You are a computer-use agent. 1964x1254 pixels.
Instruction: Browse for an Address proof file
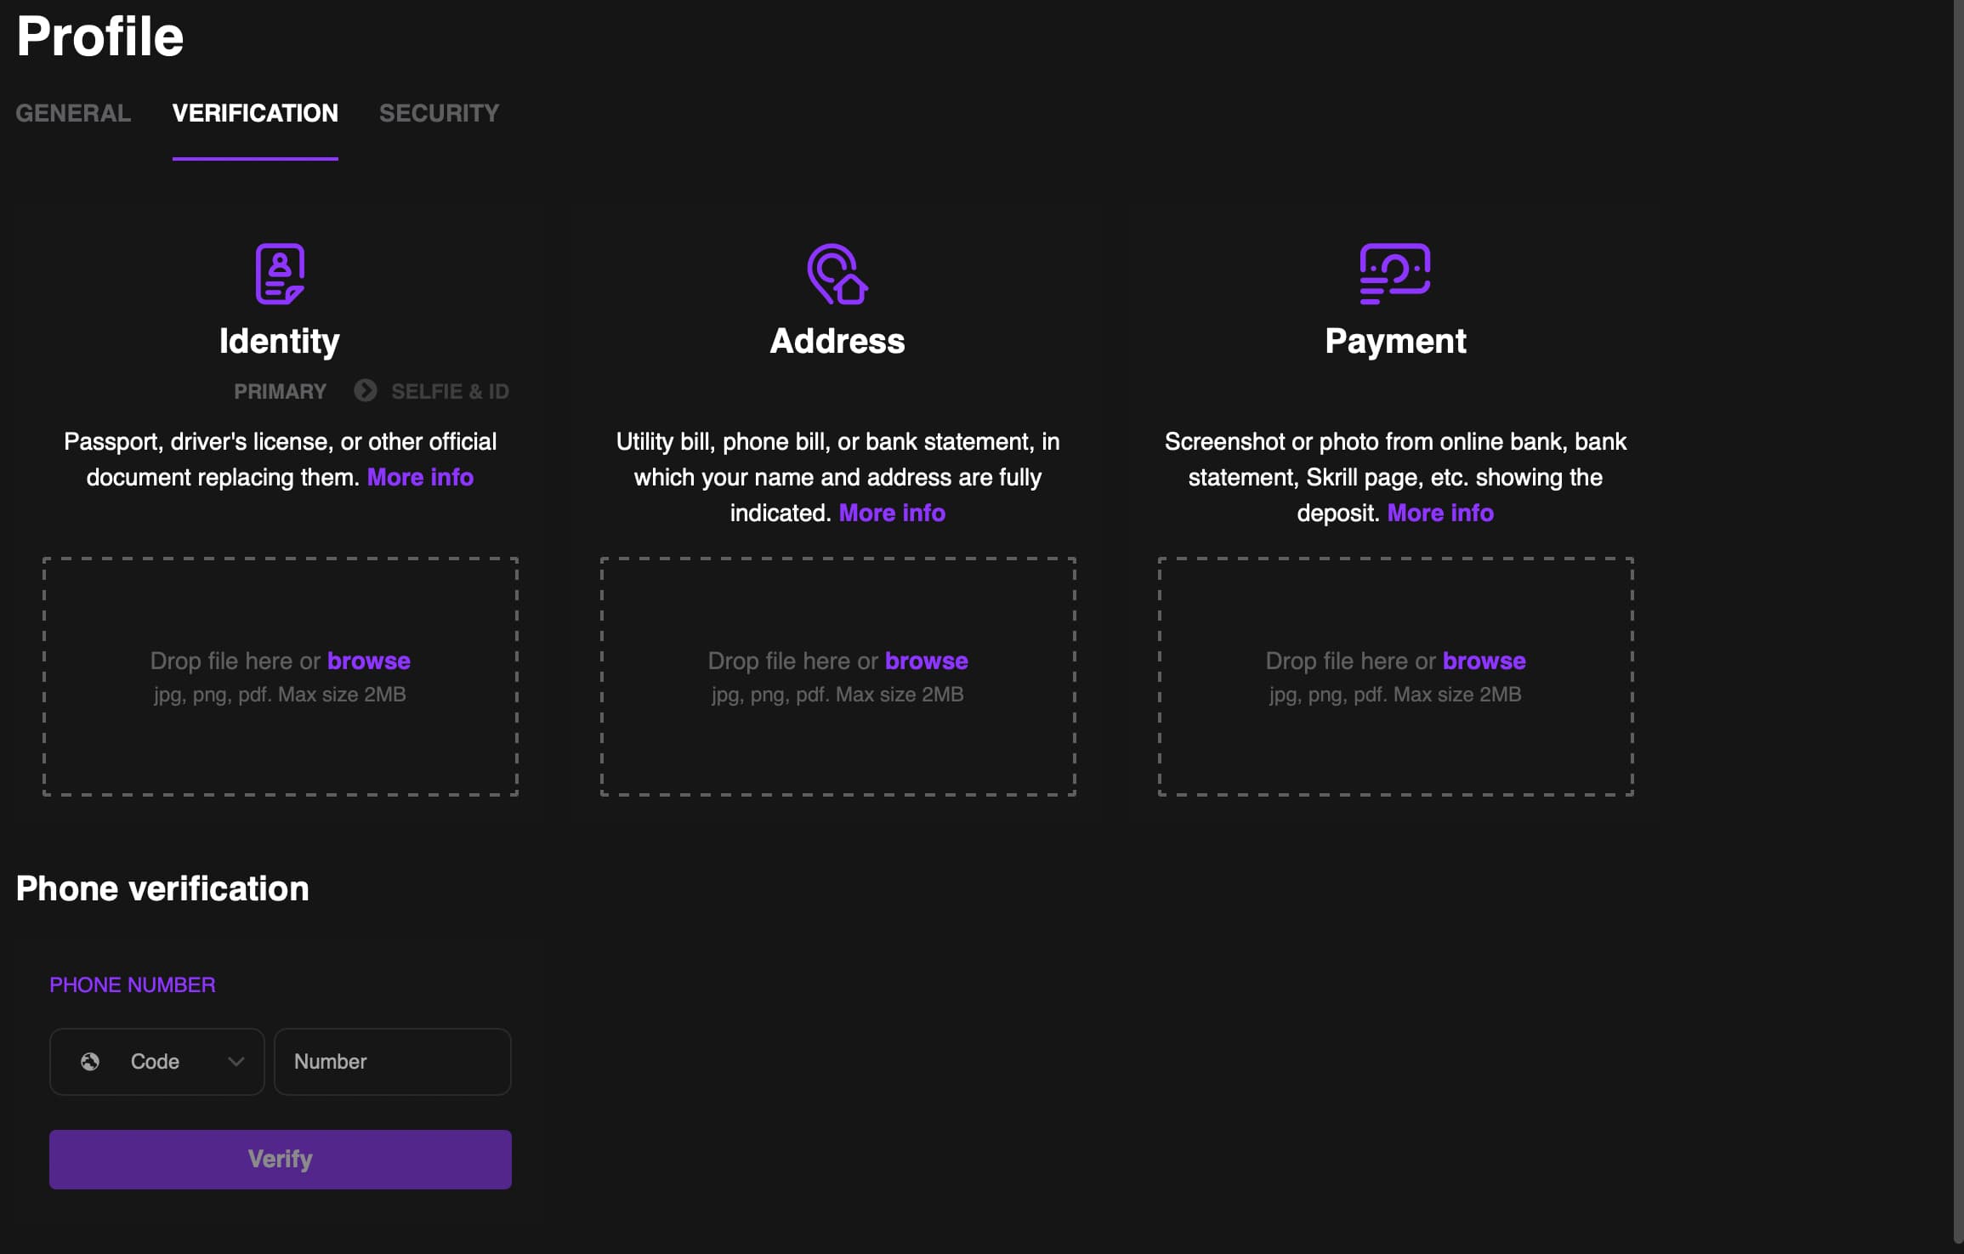[926, 661]
